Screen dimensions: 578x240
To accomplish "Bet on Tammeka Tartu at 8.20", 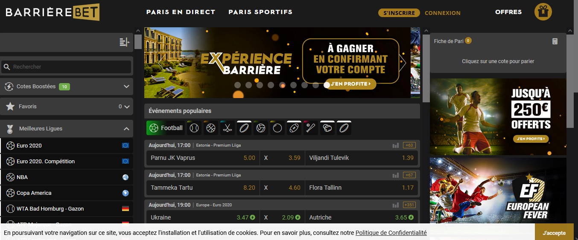I will (x=202, y=188).
